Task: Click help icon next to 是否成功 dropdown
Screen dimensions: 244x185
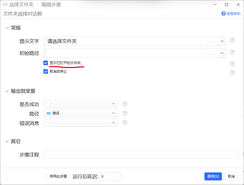Action: coord(125,104)
